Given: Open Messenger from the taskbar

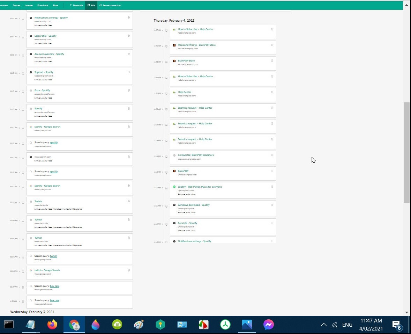Looking at the screenshot, I should point(269,325).
